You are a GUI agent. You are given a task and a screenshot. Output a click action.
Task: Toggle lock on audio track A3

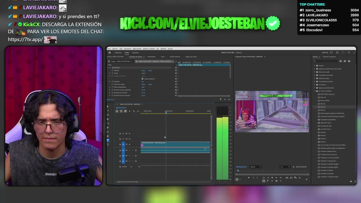click(x=120, y=161)
